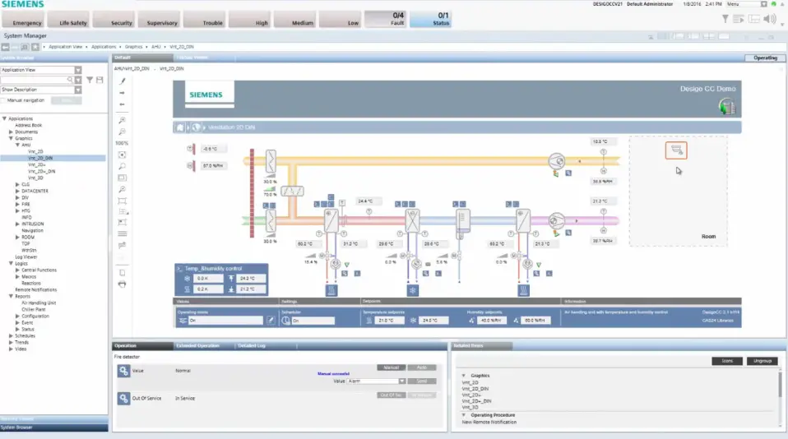This screenshot has width=788, height=439.
Task: Click the Operating button at top right
Action: (765, 58)
